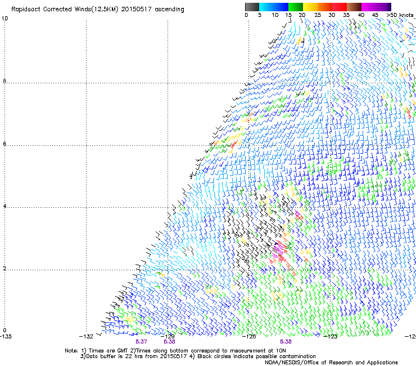416x366 pixels.
Task: Click the '>50 knots' legend label
Action: pos(400,15)
